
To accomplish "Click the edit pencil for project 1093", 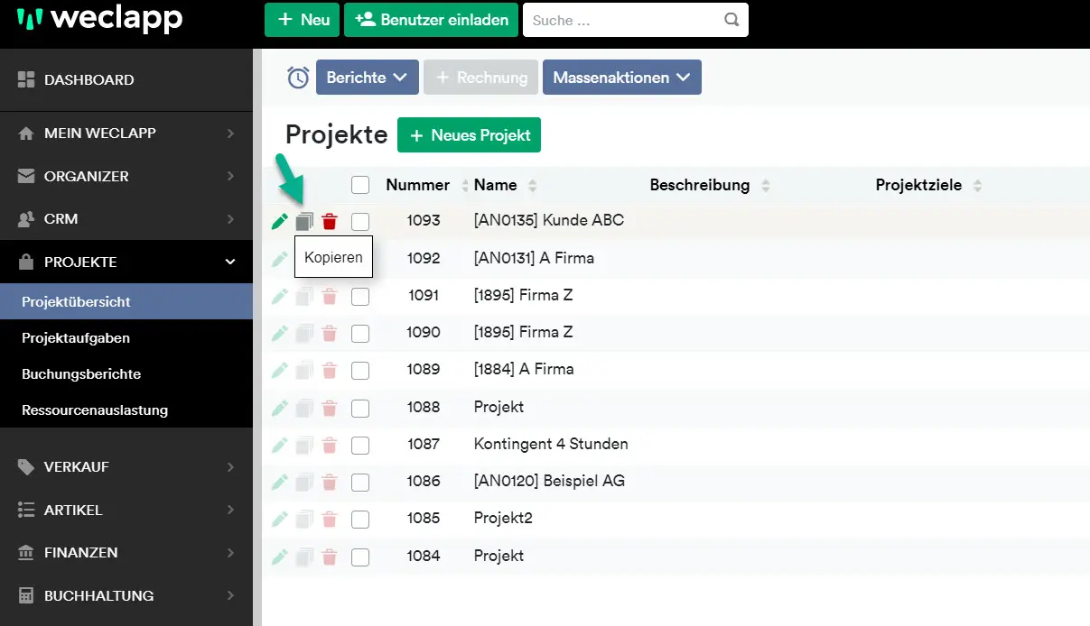I will tap(280, 221).
